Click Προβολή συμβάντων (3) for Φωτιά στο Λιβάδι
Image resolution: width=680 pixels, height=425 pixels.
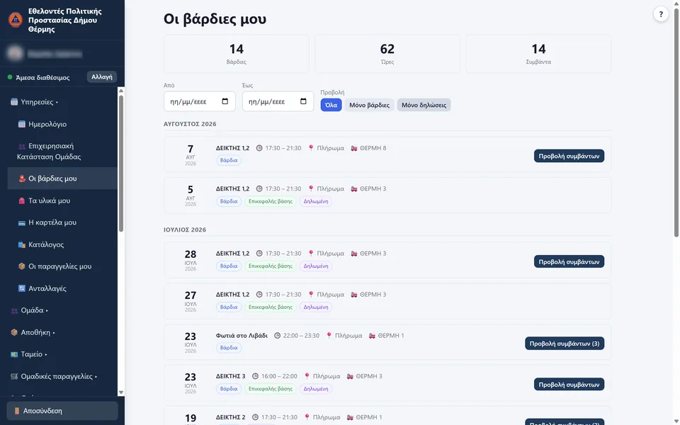565,344
